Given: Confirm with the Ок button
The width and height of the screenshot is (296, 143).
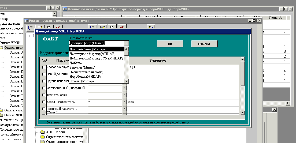Looking at the screenshot, I should point(170,44).
